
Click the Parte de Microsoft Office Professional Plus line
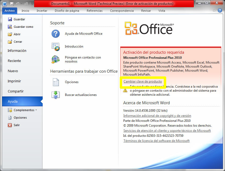tap(157, 121)
